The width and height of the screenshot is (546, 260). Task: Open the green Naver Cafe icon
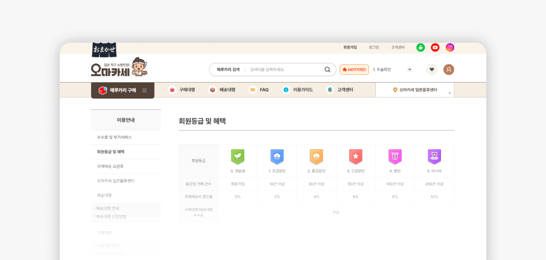point(421,47)
